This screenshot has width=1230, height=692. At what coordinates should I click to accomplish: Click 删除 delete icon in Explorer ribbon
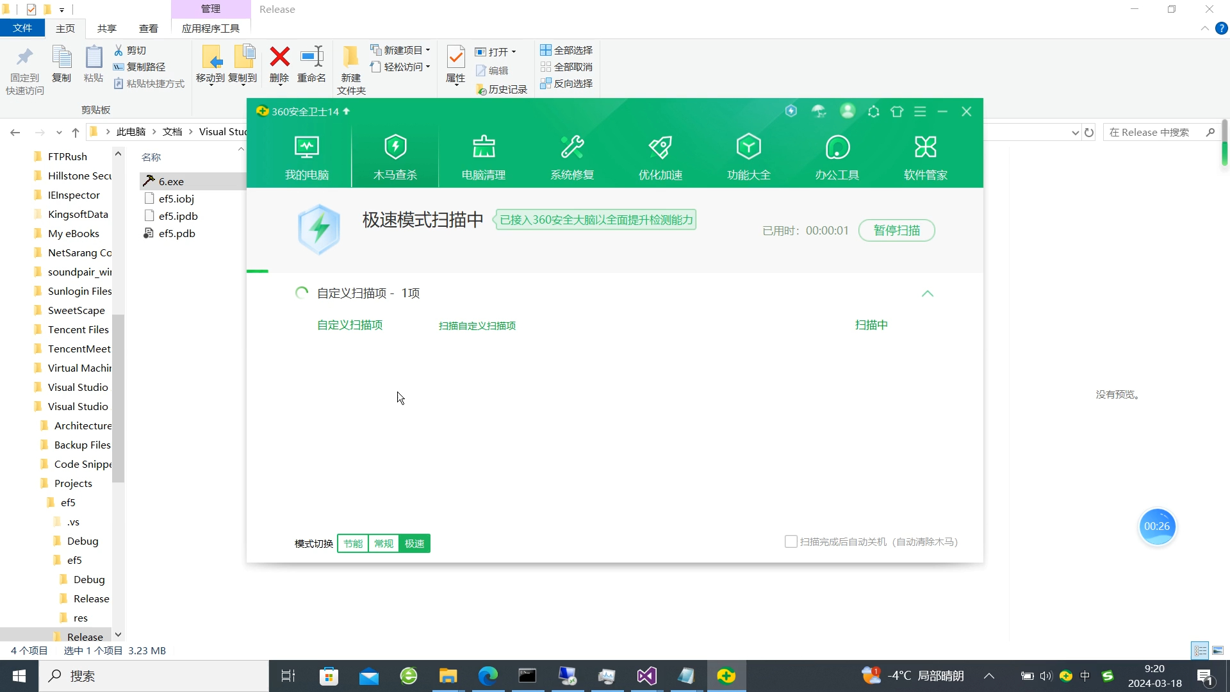point(279,64)
